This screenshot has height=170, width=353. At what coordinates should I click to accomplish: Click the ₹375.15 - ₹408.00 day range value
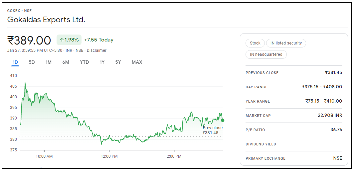[322, 87]
